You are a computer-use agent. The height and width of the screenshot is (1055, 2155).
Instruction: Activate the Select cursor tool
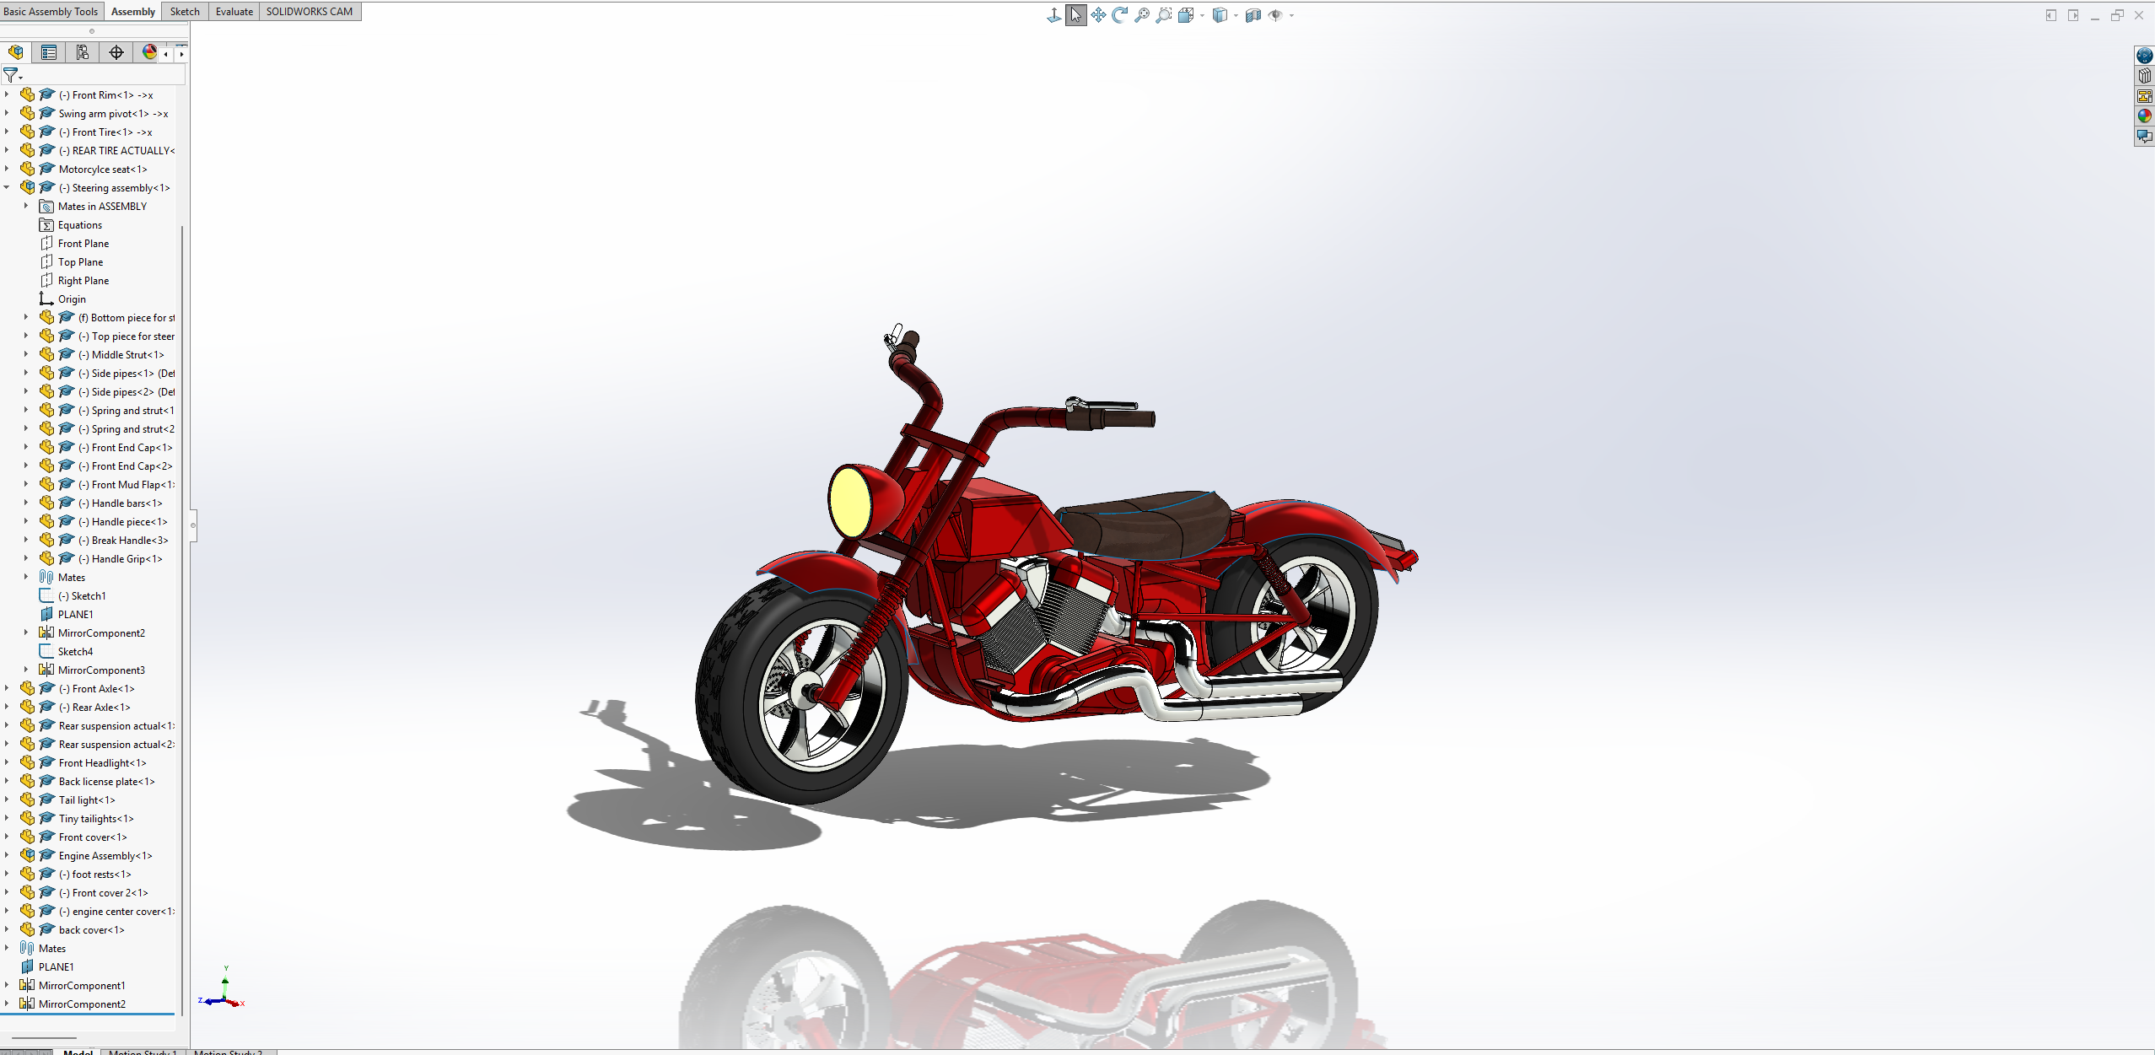coord(1076,15)
